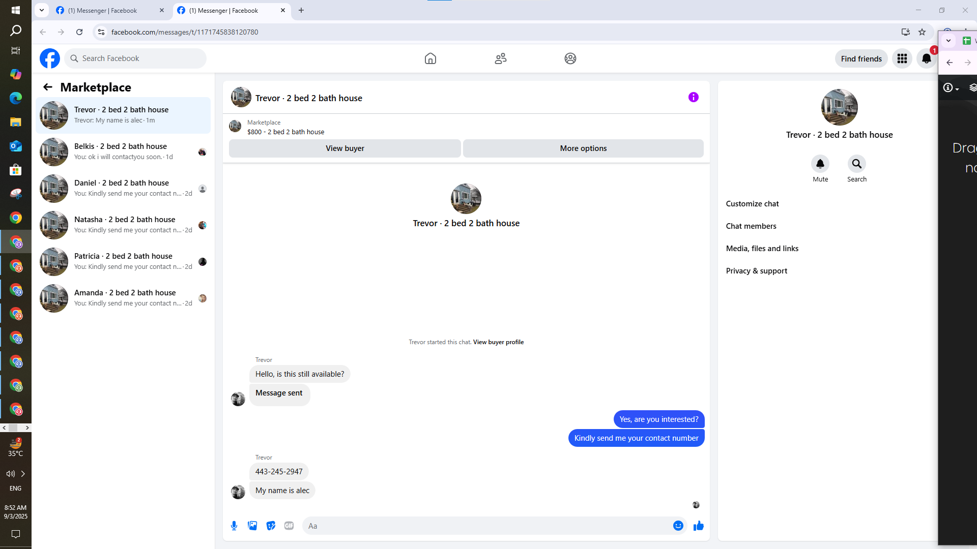Screen dimensions: 977x549
Task: Switch to first Messenger browser tab
Action: [x=110, y=10]
